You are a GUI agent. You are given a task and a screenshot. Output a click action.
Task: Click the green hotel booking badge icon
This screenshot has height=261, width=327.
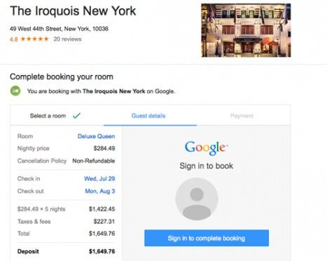(15, 91)
